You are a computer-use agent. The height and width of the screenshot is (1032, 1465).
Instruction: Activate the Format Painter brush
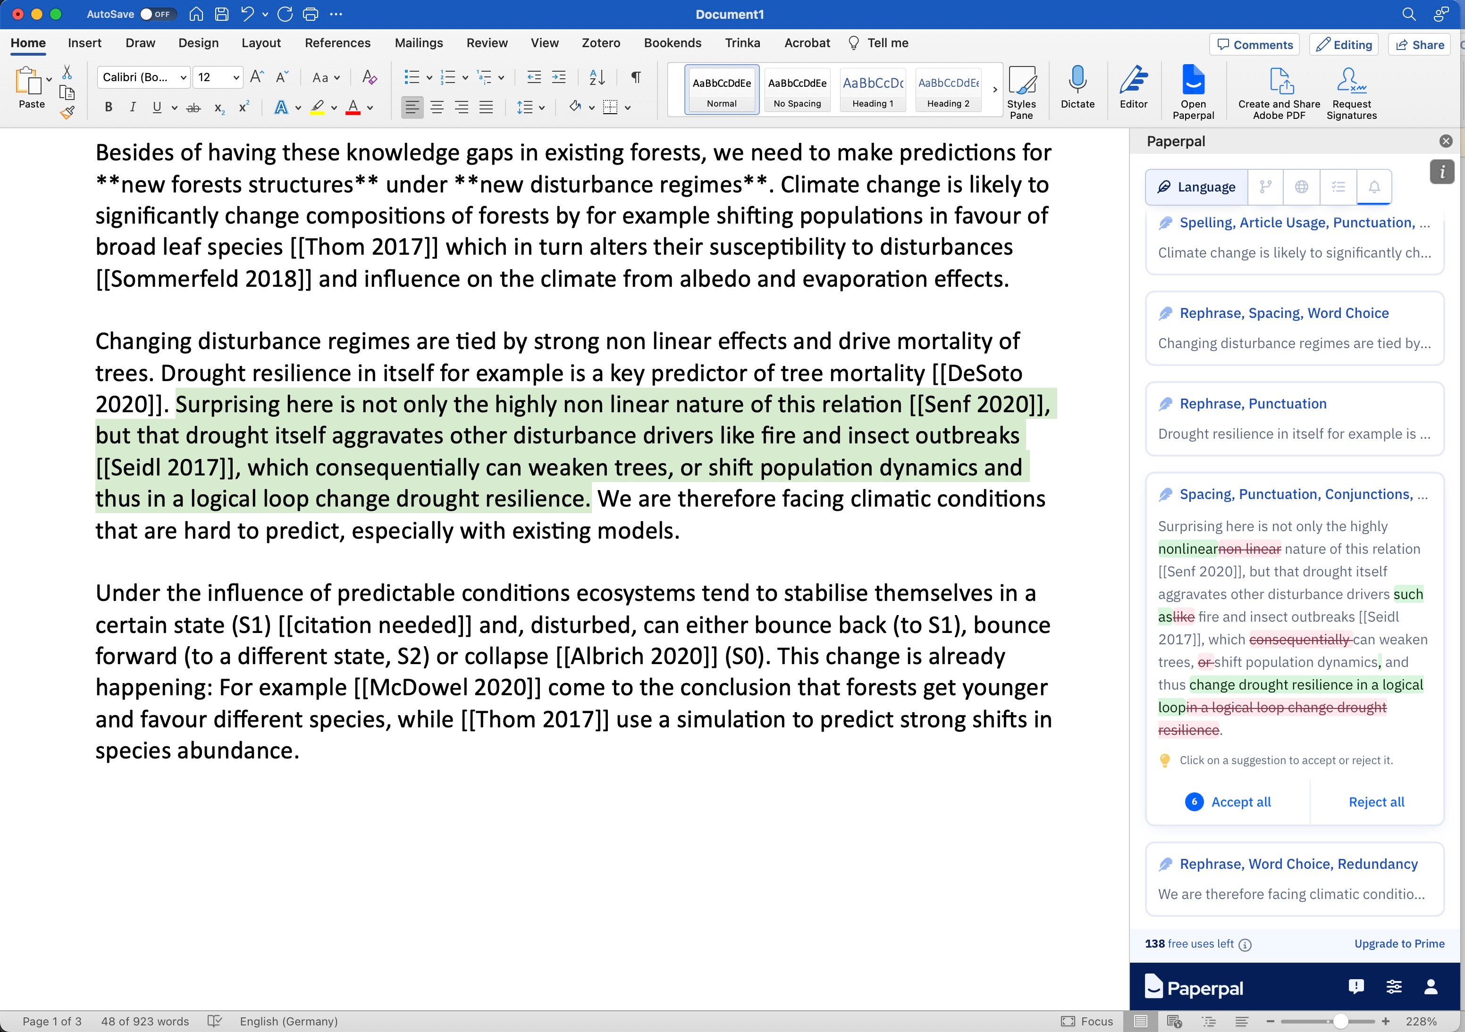tap(67, 113)
